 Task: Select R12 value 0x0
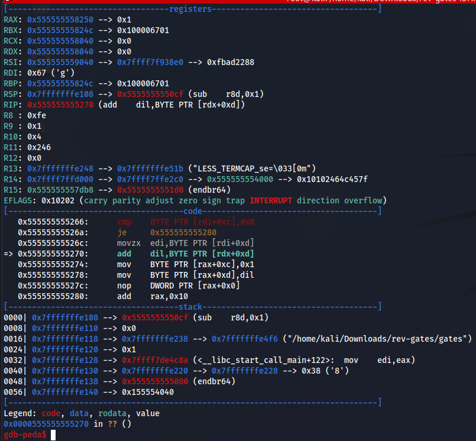pos(34,158)
